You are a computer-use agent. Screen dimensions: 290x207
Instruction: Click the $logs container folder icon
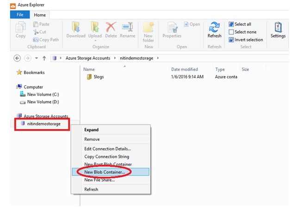click(x=89, y=77)
